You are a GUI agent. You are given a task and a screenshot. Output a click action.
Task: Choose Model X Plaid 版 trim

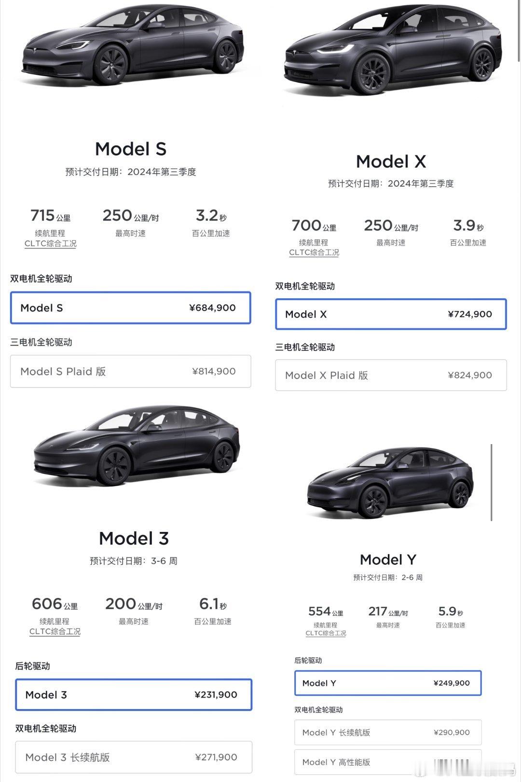tap(391, 375)
